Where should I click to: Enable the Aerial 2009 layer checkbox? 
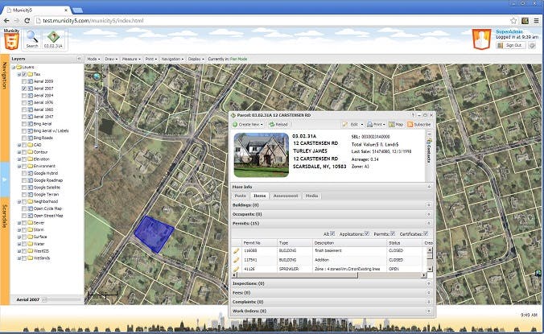pos(24,81)
